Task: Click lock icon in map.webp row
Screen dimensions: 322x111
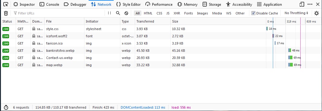Action: (34, 65)
